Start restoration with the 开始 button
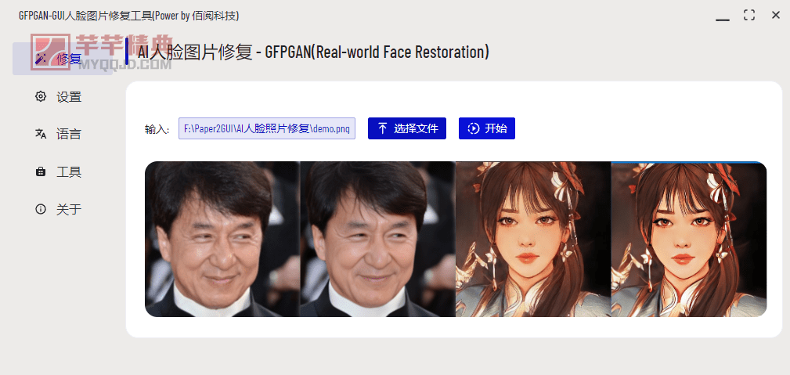Viewport: 790px width, 375px height. click(487, 128)
